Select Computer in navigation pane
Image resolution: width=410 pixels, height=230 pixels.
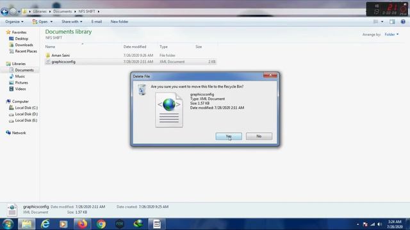point(20,102)
